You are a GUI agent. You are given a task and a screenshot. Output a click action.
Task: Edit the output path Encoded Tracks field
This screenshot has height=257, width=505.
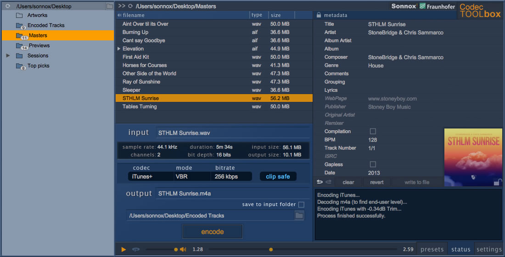(210, 215)
